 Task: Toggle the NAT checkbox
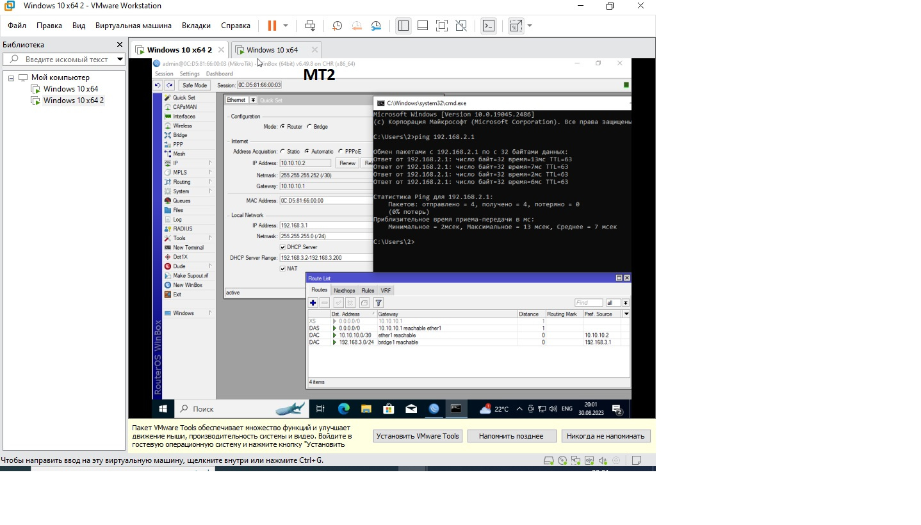tap(283, 269)
